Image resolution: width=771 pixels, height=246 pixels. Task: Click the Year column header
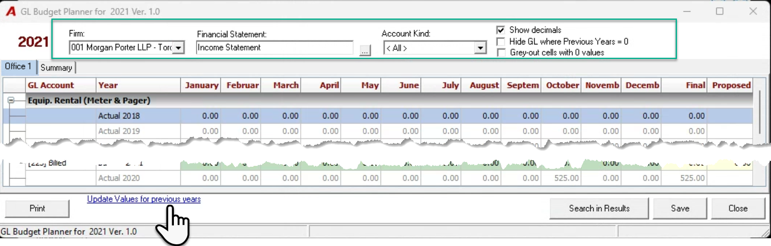pyautogui.click(x=138, y=85)
